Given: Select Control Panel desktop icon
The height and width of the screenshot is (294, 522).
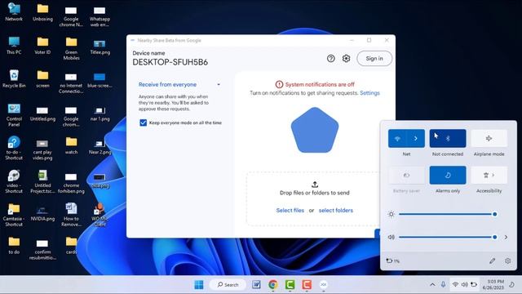Looking at the screenshot, I should coord(14,115).
